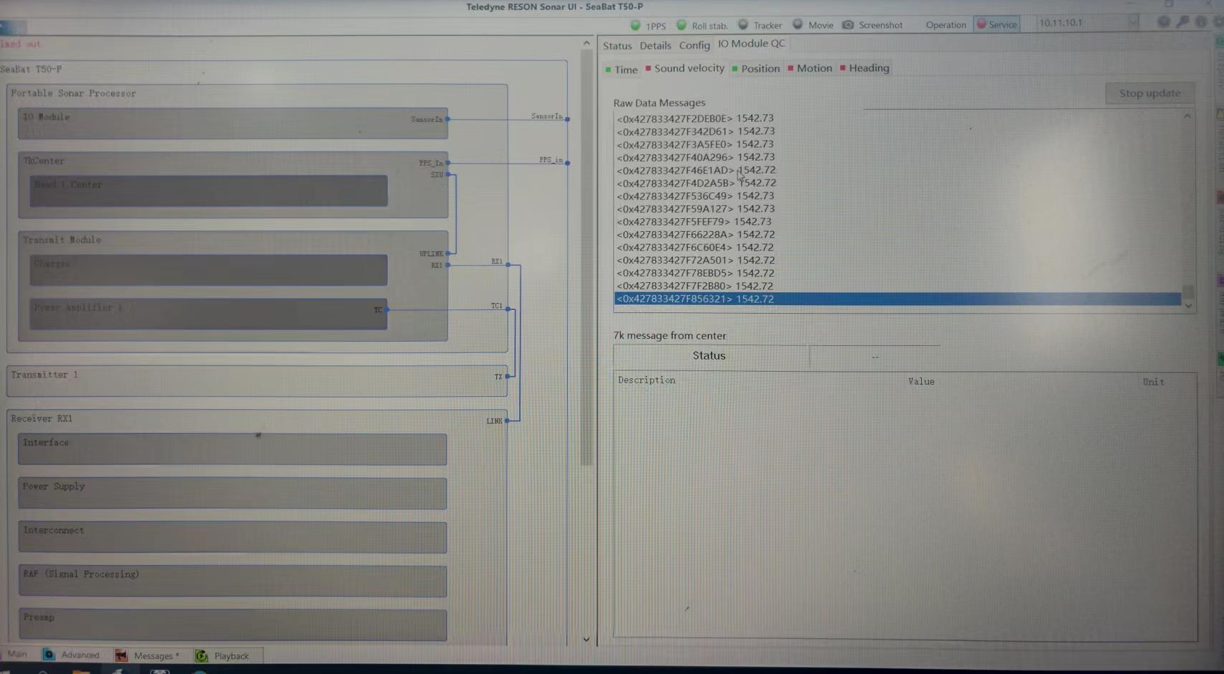The image size is (1224, 674).
Task: Click the raw messages scroll-up arrow
Action: pos(1187,116)
